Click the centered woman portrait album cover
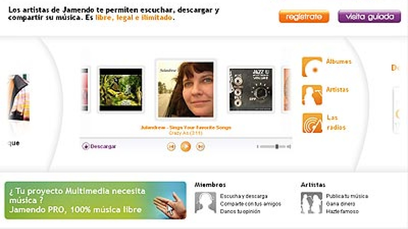Screen dimensions: 408x229 coord(185,89)
